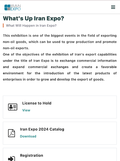
Task: Click the paragraph about exhibition objectives
Action: click(x=60, y=67)
